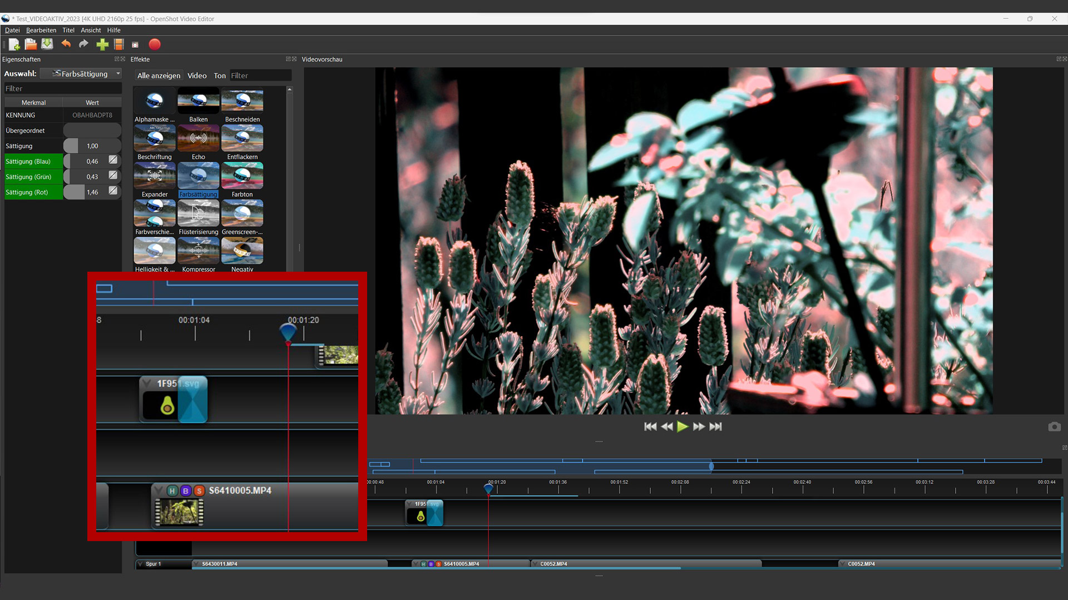1068x600 pixels.
Task: Toggle keyframe curve for Sättigung (Grün)
Action: click(x=113, y=176)
